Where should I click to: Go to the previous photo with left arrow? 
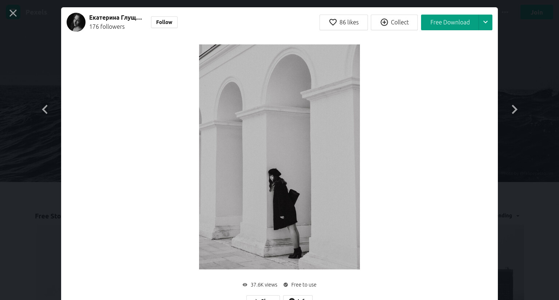[45, 109]
